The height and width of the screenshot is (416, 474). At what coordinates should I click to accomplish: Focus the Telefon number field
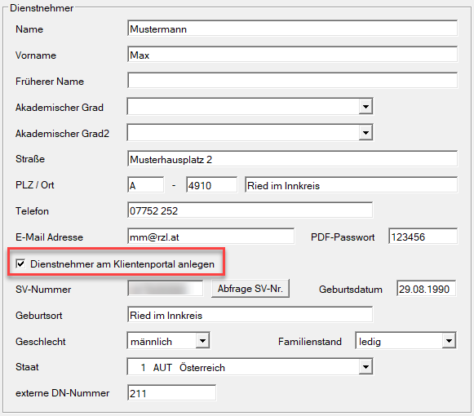pyautogui.click(x=250, y=210)
